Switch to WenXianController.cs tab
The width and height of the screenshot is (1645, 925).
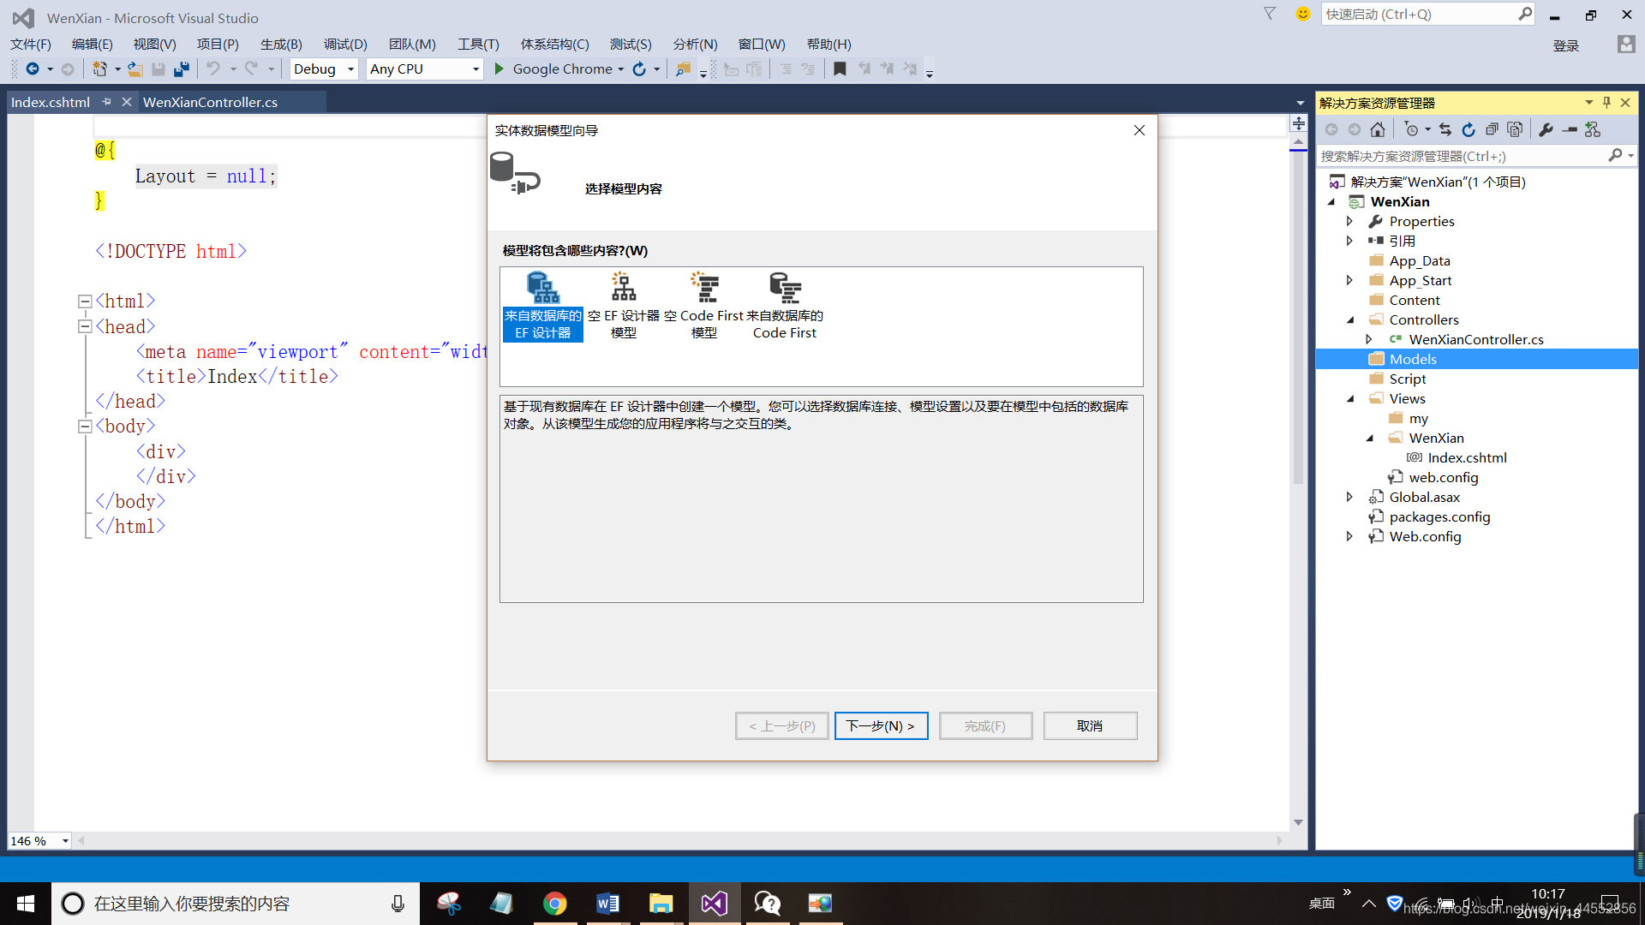click(x=210, y=102)
